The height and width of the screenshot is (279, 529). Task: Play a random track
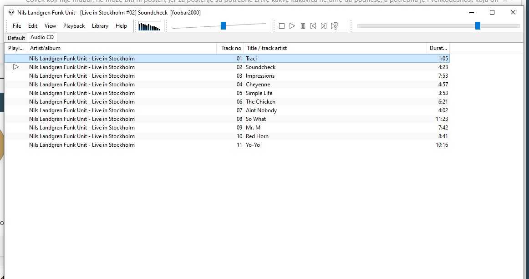(334, 26)
